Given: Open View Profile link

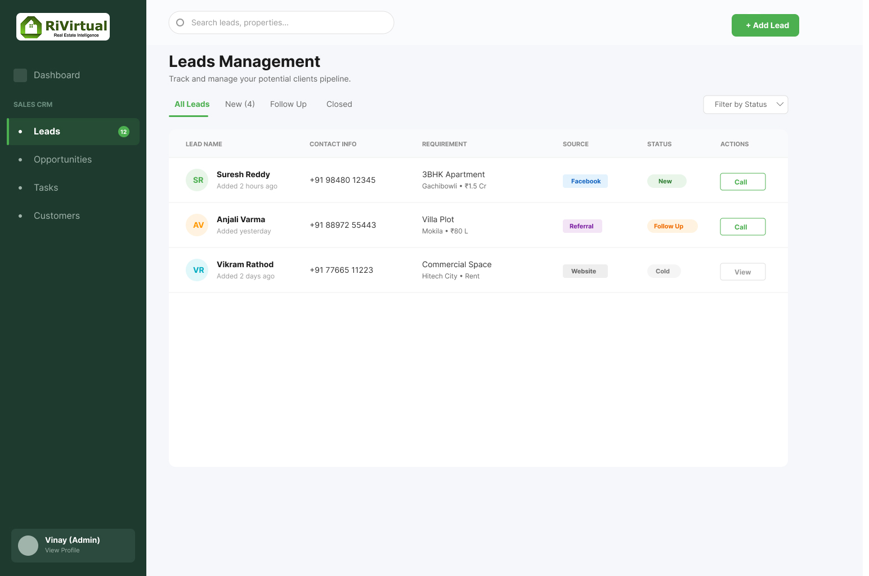Looking at the screenshot, I should pos(62,550).
